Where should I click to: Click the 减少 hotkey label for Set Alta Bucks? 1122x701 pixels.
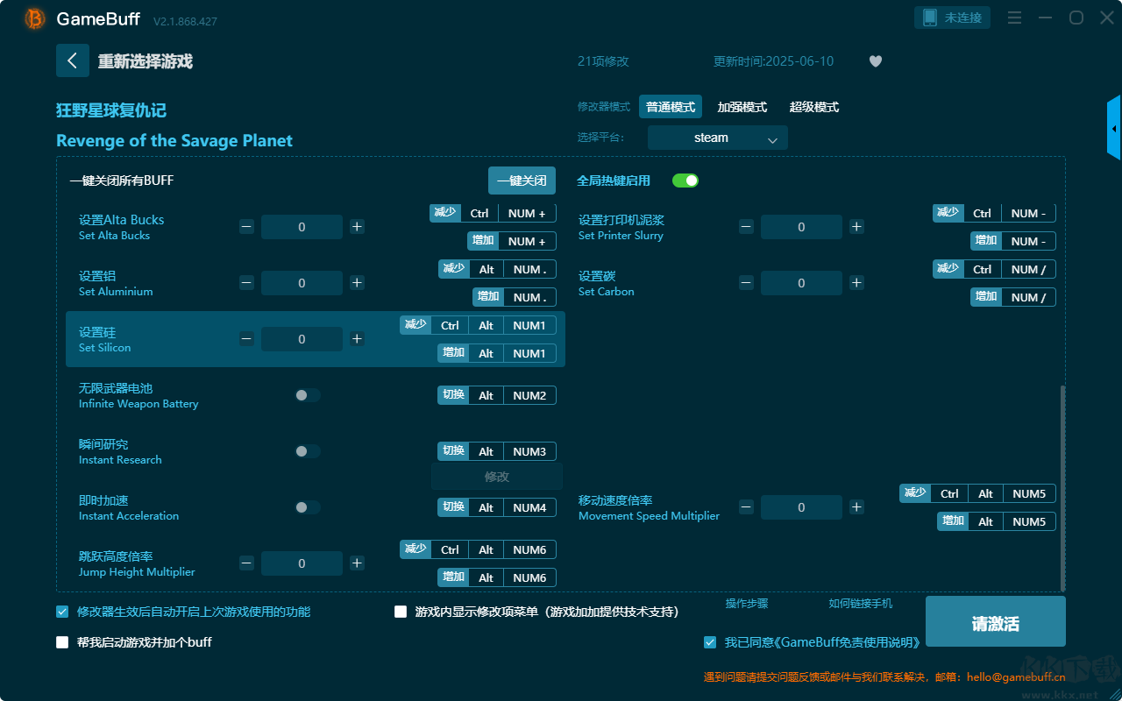coord(445,213)
